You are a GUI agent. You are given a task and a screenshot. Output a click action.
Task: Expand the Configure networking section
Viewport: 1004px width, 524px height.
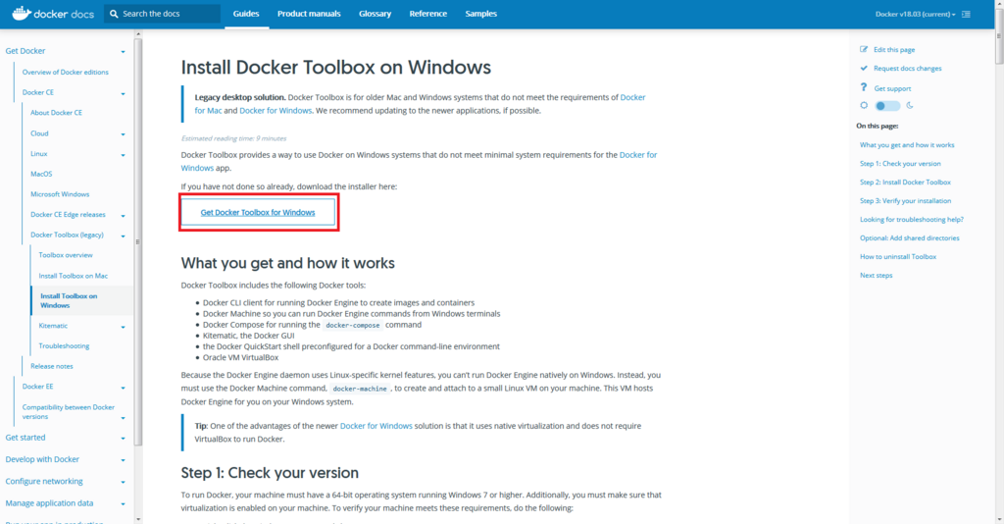click(123, 482)
